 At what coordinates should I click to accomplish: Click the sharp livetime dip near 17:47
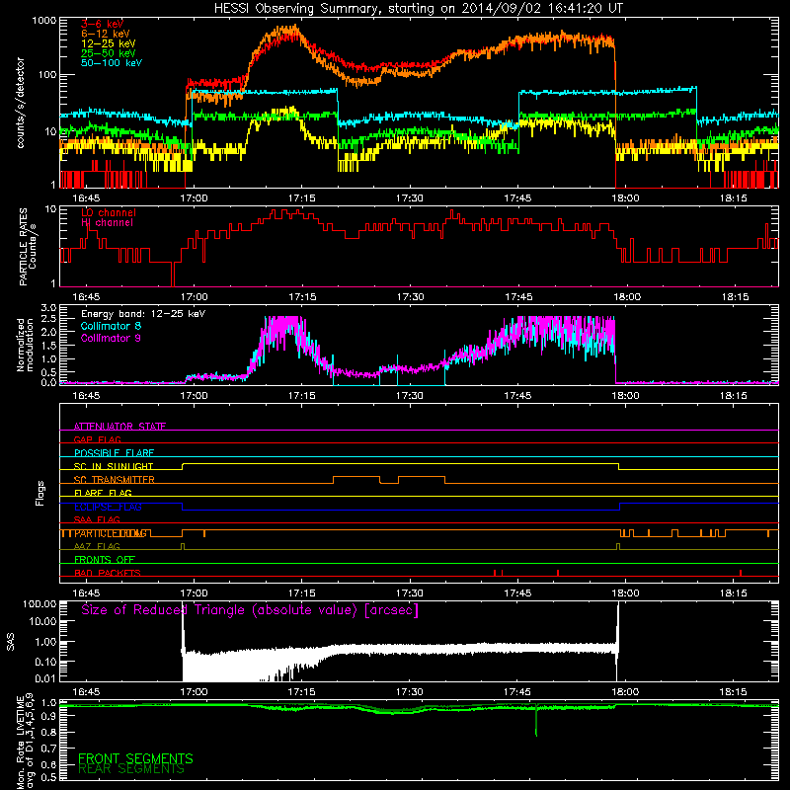tap(535, 722)
